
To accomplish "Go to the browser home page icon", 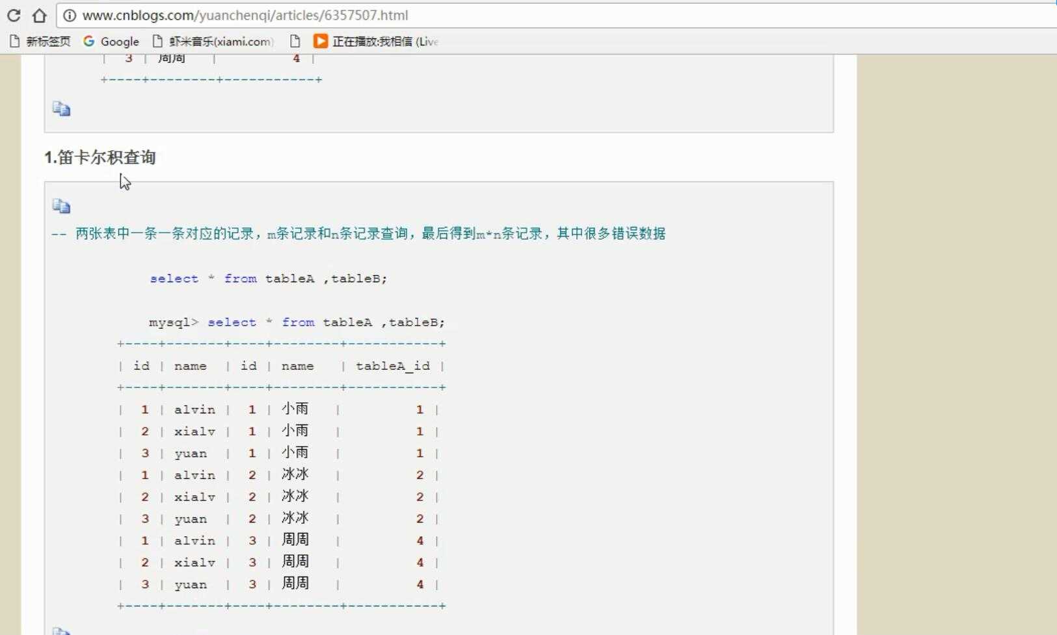I will click(39, 15).
